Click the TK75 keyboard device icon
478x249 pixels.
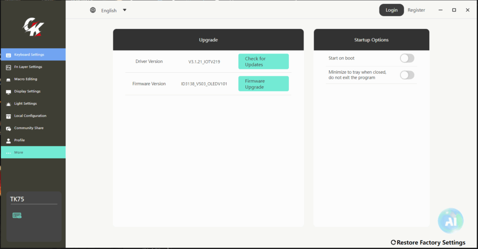click(x=17, y=216)
